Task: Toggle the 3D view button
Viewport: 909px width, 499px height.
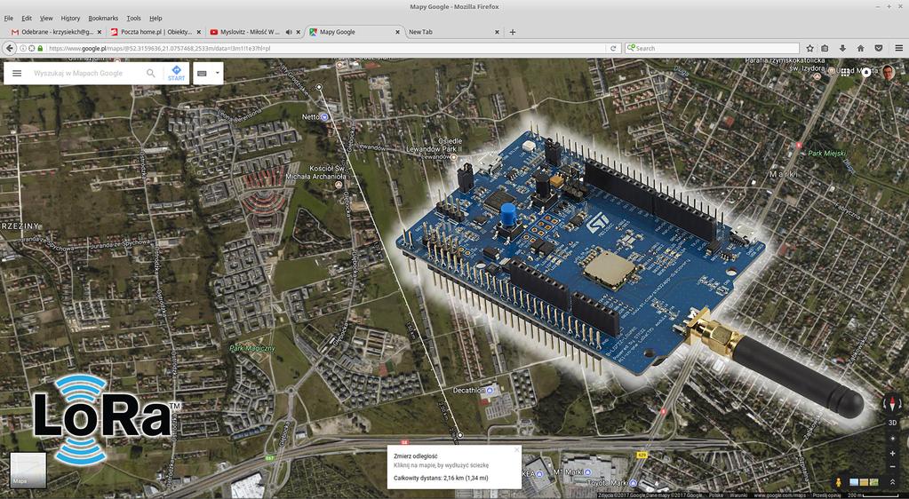Action: click(893, 423)
